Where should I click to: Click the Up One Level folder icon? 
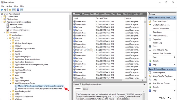[10, 10]
